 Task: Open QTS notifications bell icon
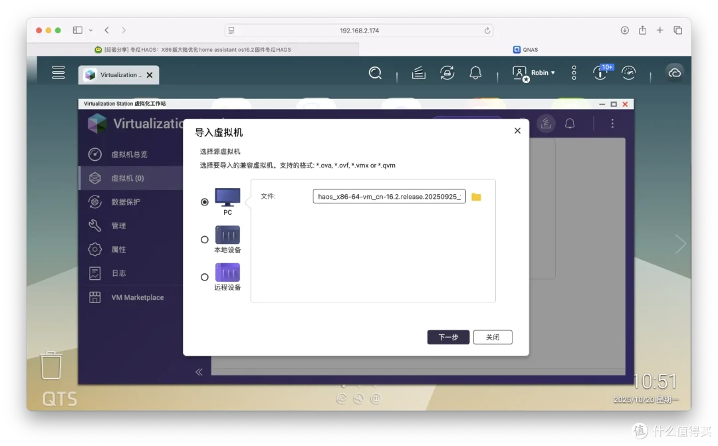click(475, 73)
